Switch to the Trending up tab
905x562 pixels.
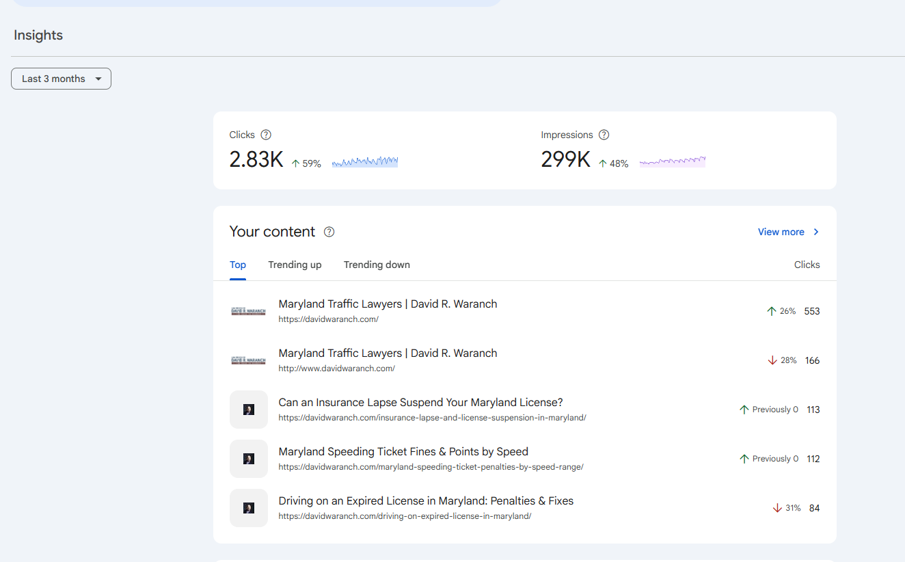[295, 265]
